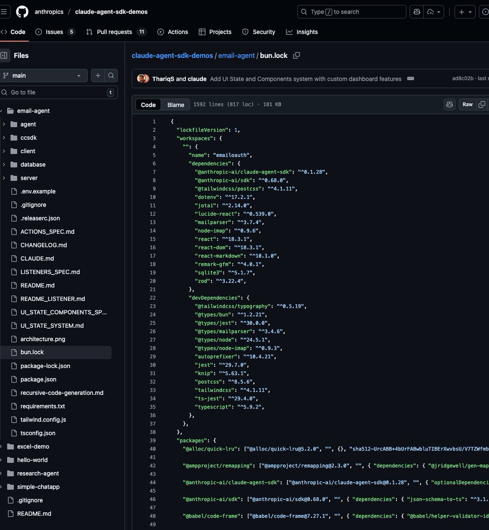Open .releaserc.json file
This screenshot has width=489, height=530.
point(40,218)
